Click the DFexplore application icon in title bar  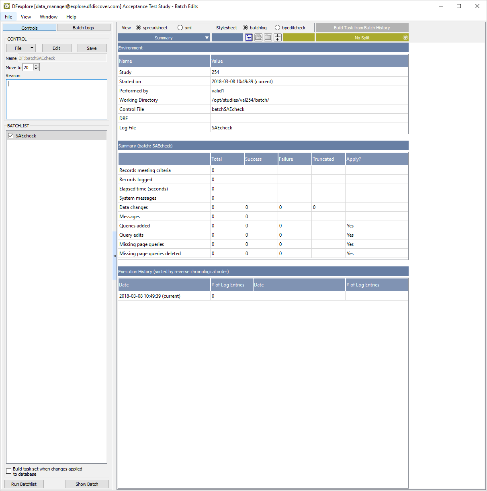(x=6, y=6)
